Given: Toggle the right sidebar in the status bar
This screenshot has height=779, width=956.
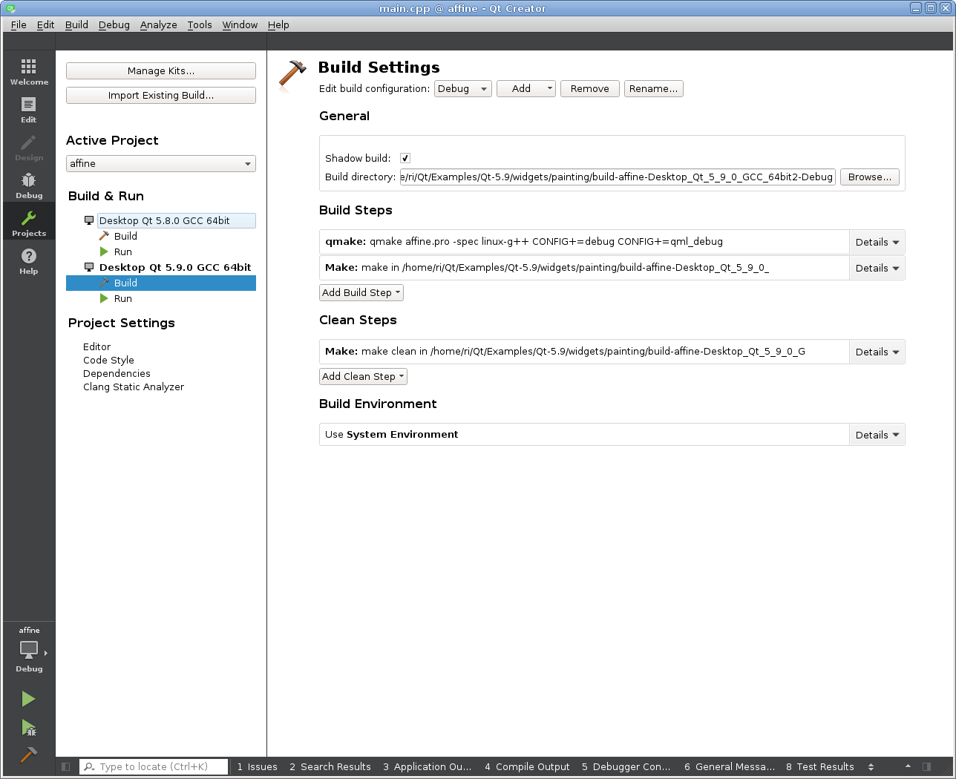Looking at the screenshot, I should (926, 766).
